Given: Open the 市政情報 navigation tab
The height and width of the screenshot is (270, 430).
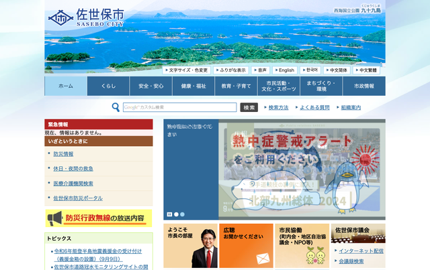Looking at the screenshot, I should pos(363,86).
